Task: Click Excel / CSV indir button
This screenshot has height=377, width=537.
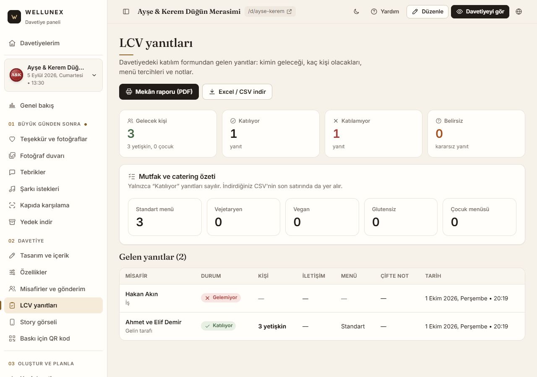Action: pyautogui.click(x=237, y=92)
